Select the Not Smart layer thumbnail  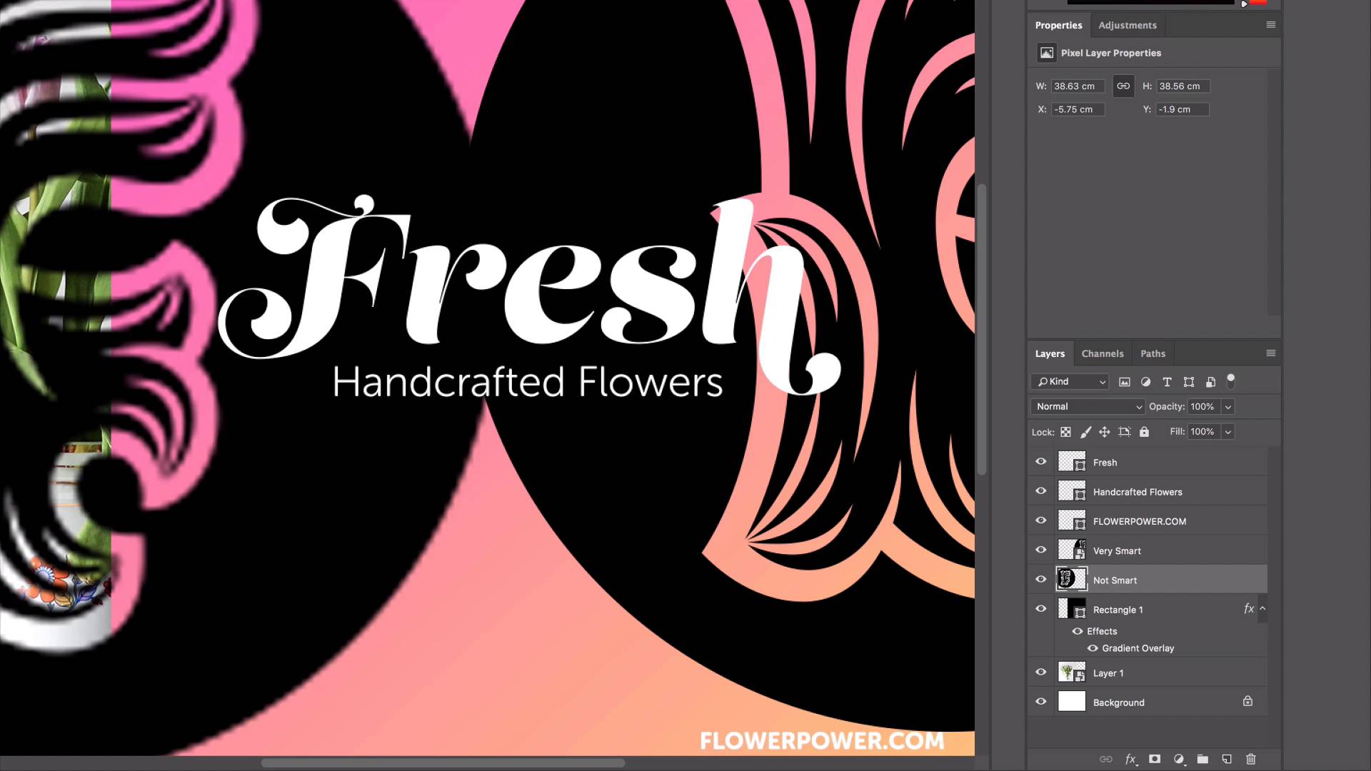(1072, 580)
